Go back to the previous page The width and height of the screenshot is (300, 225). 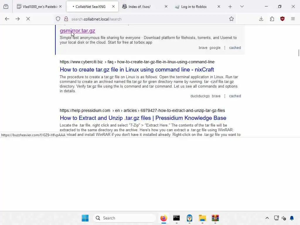click(x=7, y=19)
